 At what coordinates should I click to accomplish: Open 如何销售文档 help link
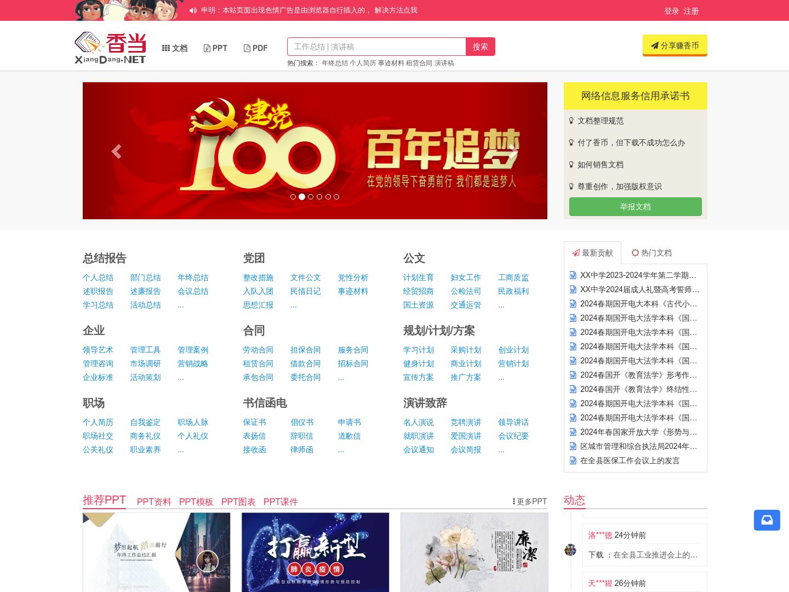point(601,164)
